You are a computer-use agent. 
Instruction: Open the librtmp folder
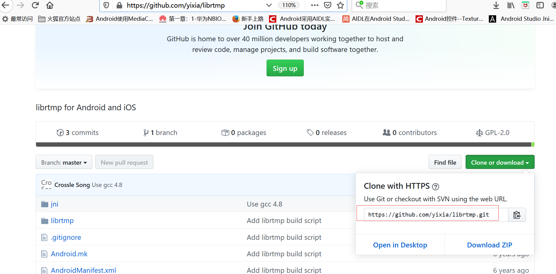[x=62, y=221]
